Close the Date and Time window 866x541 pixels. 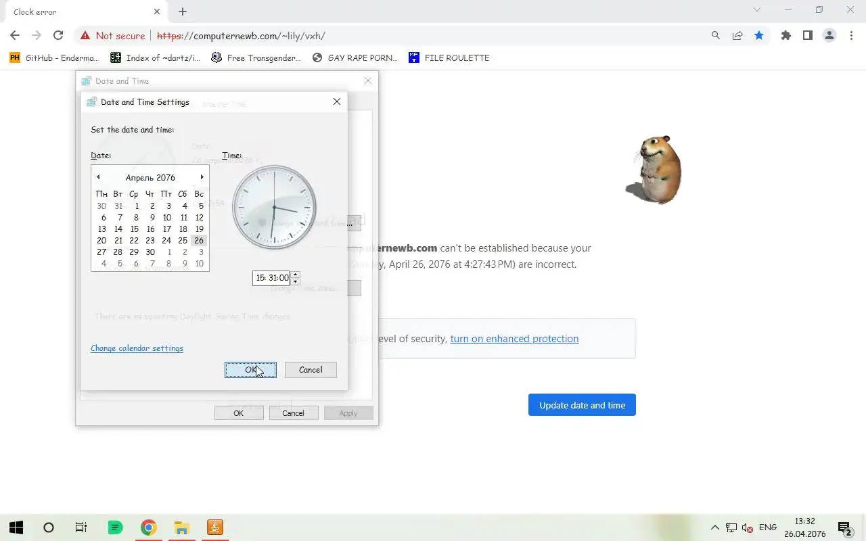[367, 80]
